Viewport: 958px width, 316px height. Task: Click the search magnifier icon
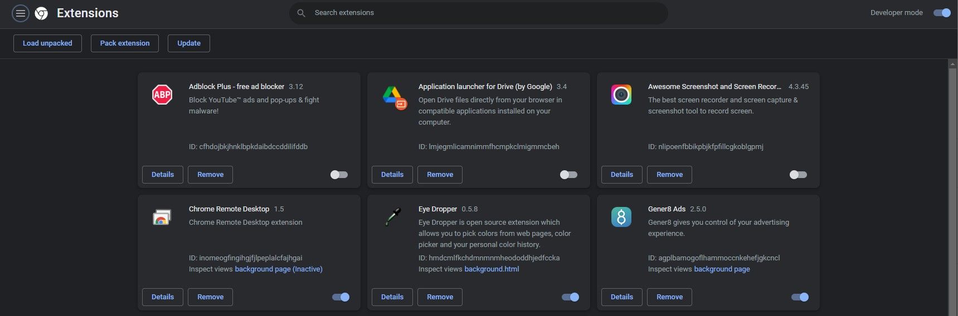click(x=301, y=13)
